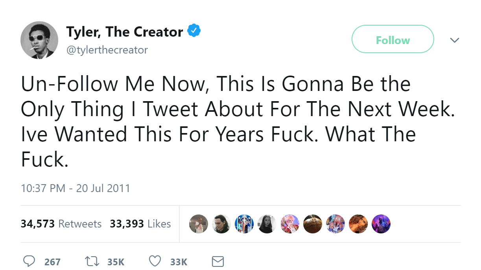Click the 35K retweet count
This screenshot has height=270, width=481.
116,262
